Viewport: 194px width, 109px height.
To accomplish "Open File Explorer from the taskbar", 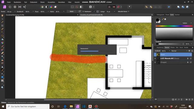I will [71, 106].
